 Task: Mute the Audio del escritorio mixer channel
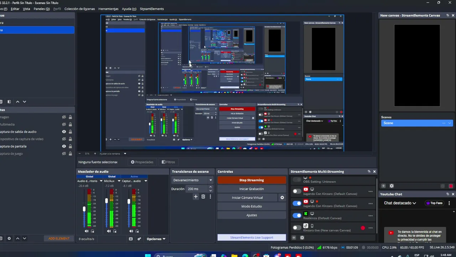pos(87,231)
